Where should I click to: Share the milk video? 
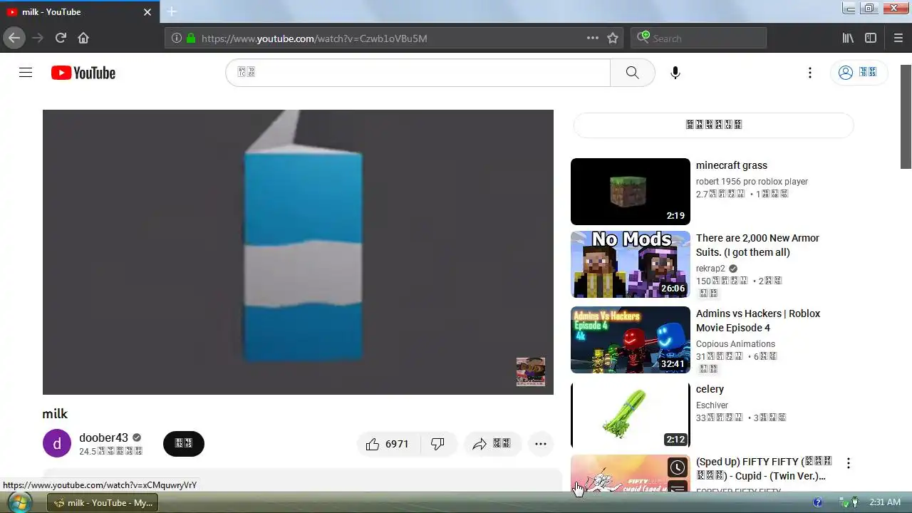(492, 444)
